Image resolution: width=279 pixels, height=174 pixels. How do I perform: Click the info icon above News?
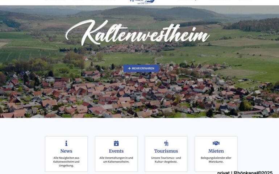pos(66,143)
